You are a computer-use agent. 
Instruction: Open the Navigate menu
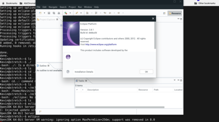click(x=53, y=7)
